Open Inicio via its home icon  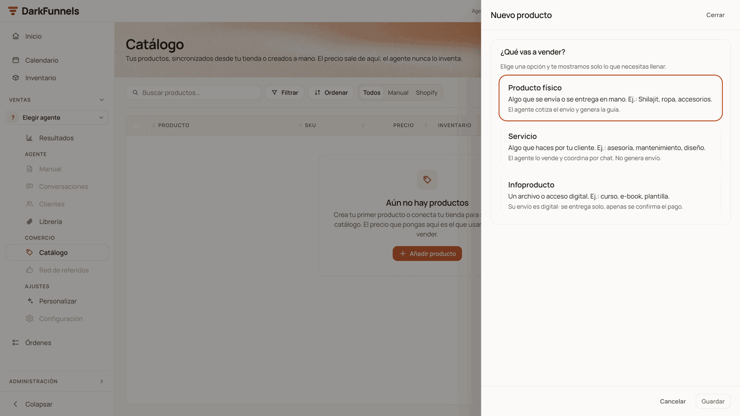coord(16,36)
